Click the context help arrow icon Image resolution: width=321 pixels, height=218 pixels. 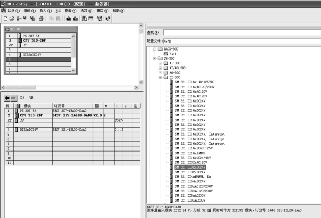(x=108, y=19)
